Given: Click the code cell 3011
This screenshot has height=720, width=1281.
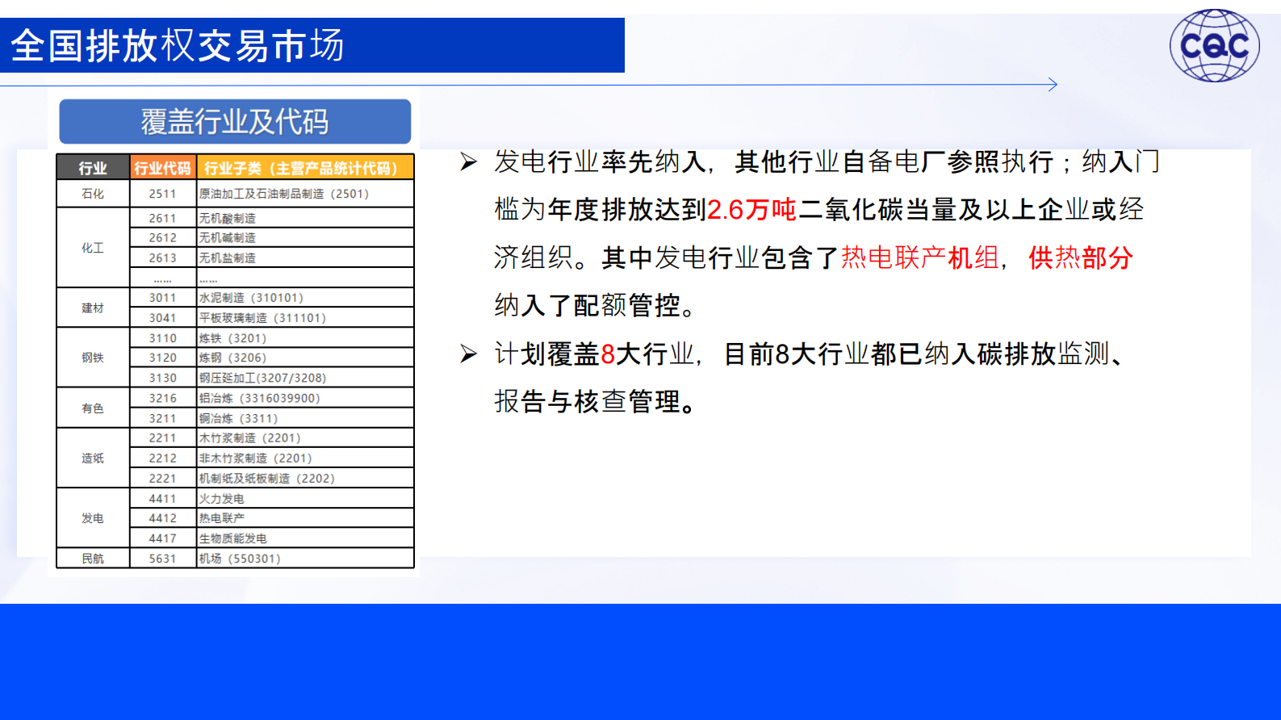Looking at the screenshot, I should point(162,298).
